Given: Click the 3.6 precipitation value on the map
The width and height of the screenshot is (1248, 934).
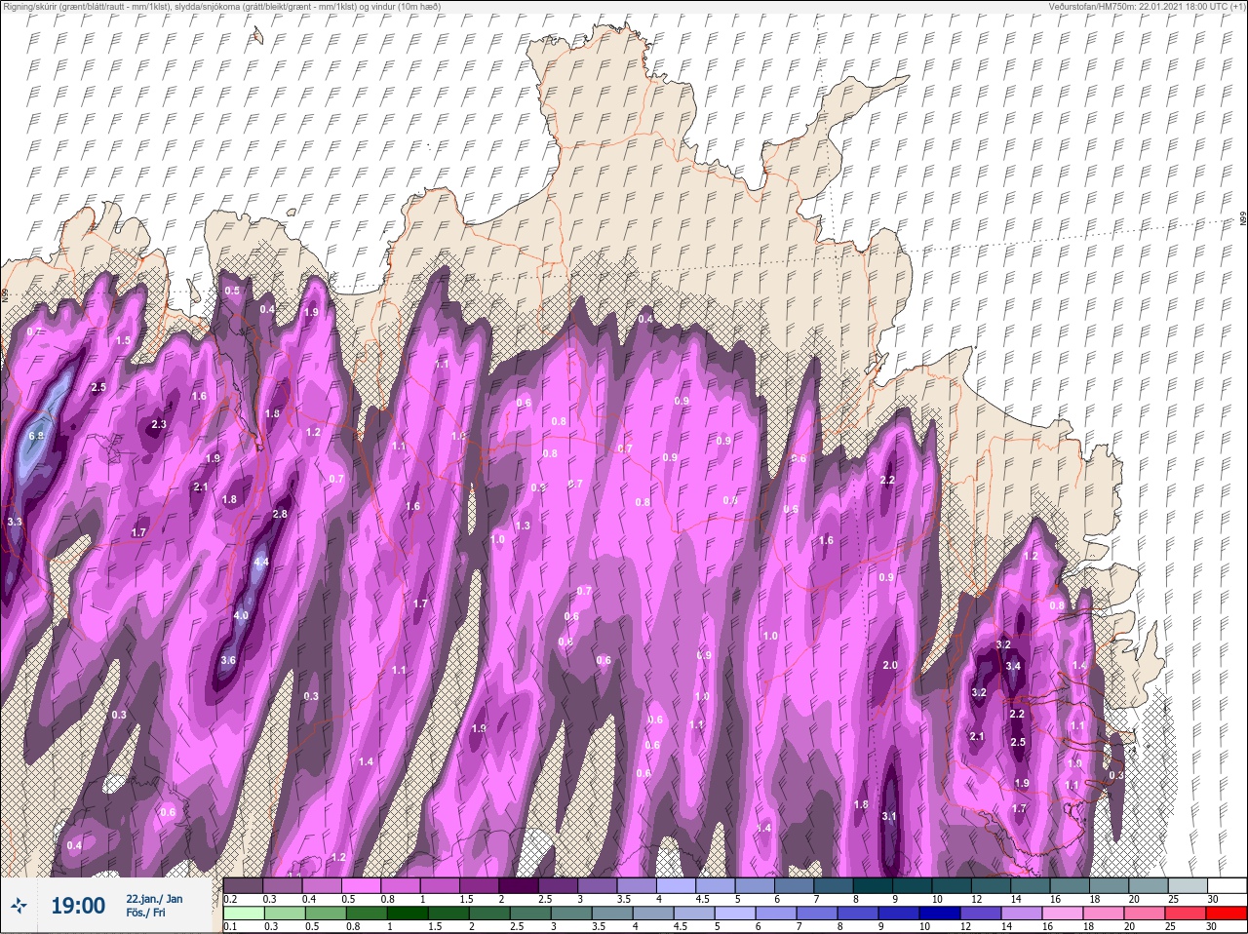Looking at the screenshot, I should pyautogui.click(x=228, y=660).
